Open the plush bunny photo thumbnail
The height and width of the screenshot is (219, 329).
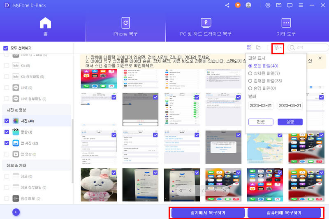tap(99, 185)
